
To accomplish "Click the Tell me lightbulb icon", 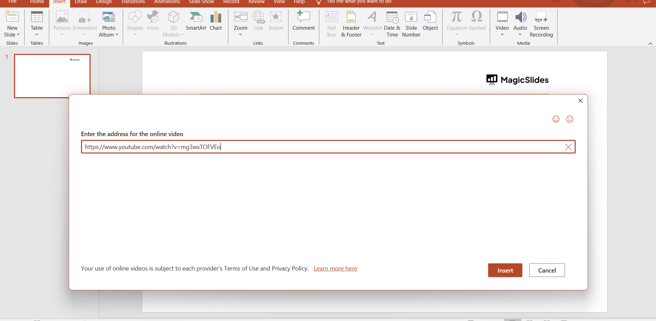I will 319,2.
